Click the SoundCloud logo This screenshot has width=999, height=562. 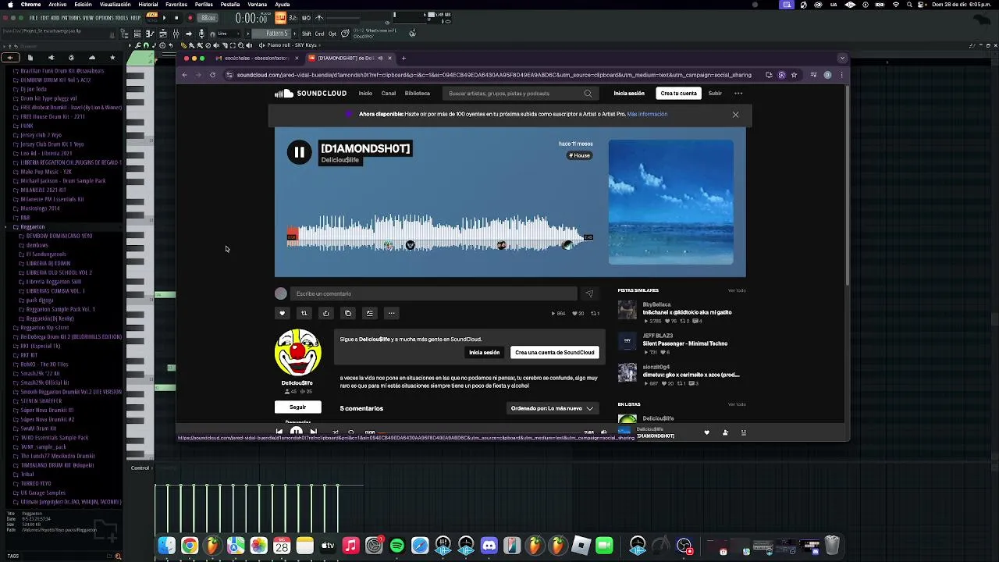[x=311, y=94]
